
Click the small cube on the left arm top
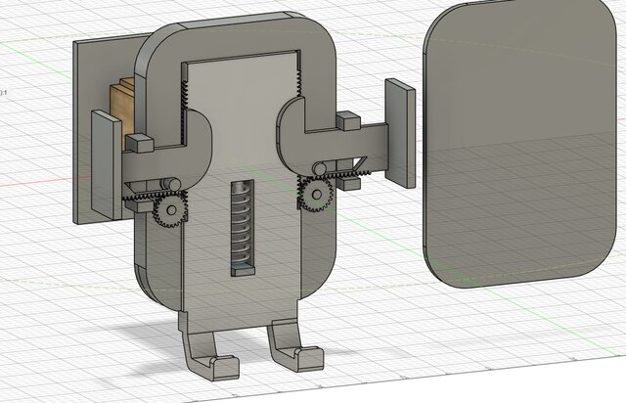point(139,144)
